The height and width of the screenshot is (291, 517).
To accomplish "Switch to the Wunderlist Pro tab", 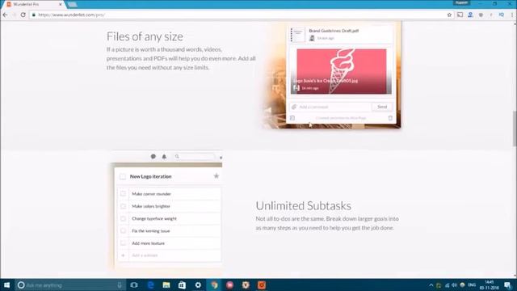I will coord(33,4).
